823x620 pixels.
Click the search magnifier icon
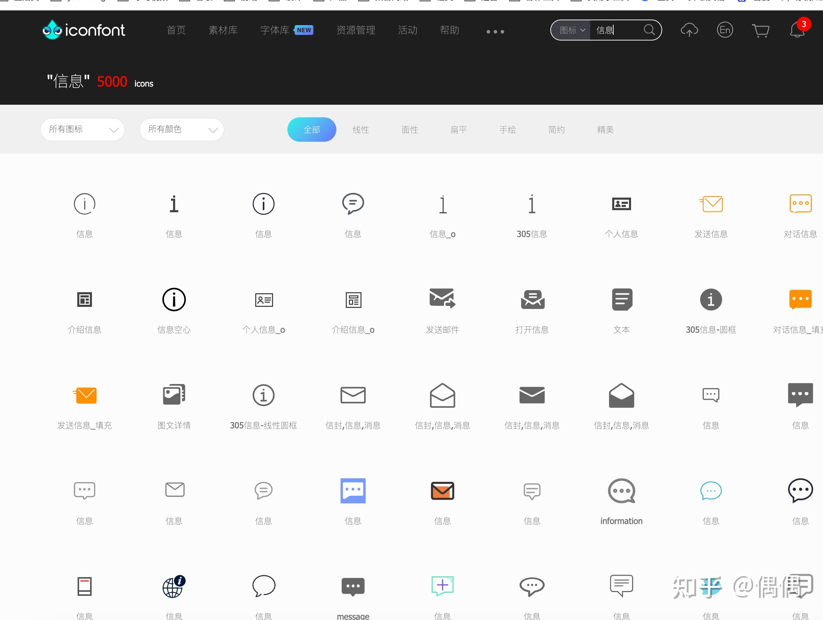(649, 30)
